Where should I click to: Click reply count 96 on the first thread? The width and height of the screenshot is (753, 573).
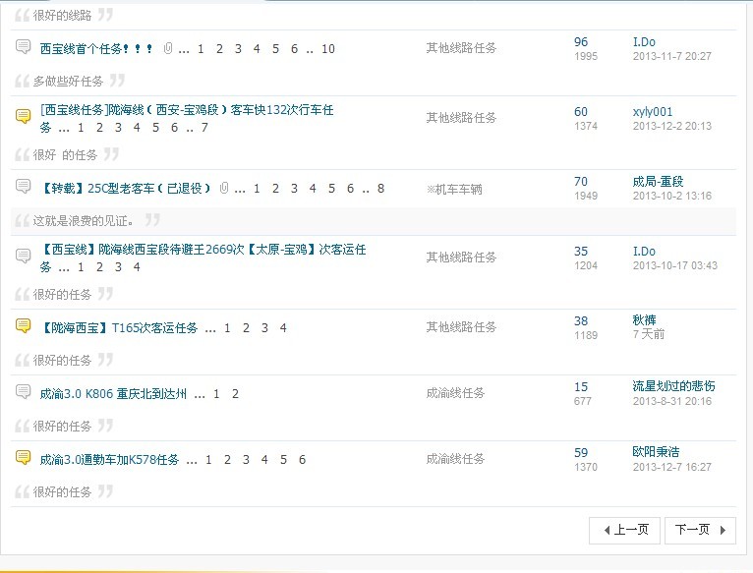coord(581,42)
